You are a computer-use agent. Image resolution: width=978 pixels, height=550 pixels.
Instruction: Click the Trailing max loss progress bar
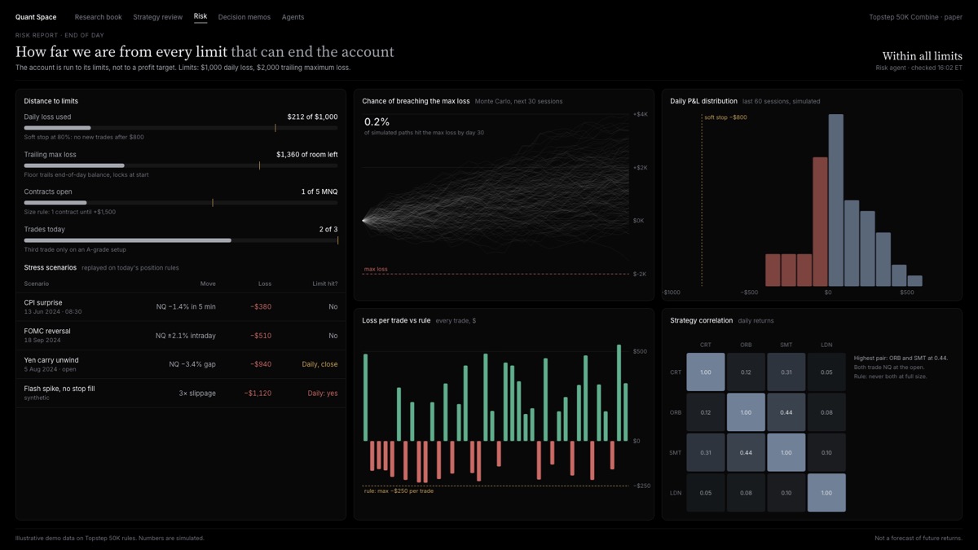[181, 165]
